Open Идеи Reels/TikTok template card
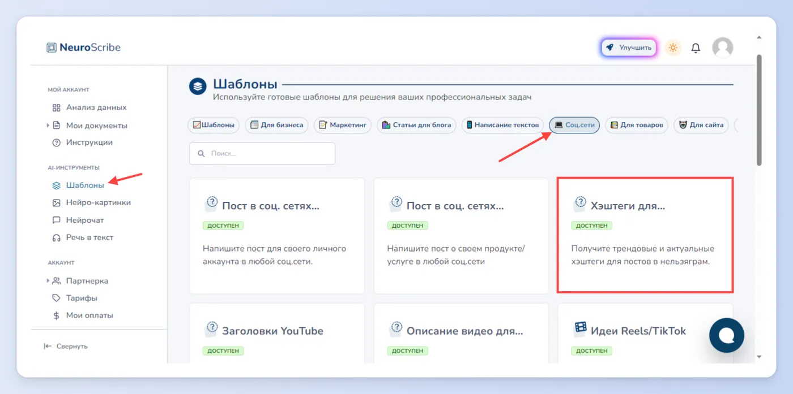793x394 pixels. coord(645,333)
